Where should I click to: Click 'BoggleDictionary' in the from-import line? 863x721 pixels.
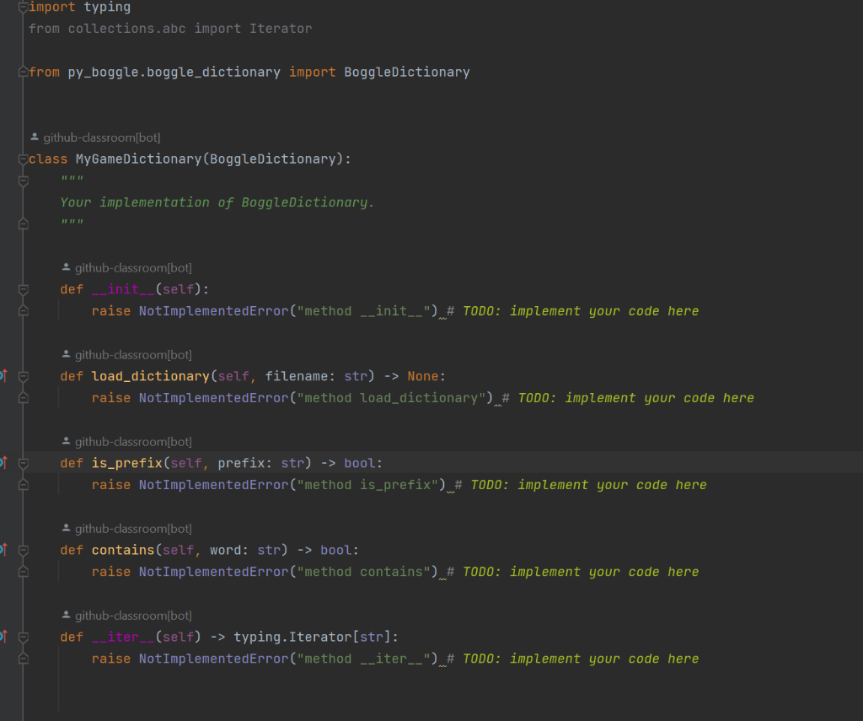coord(407,73)
